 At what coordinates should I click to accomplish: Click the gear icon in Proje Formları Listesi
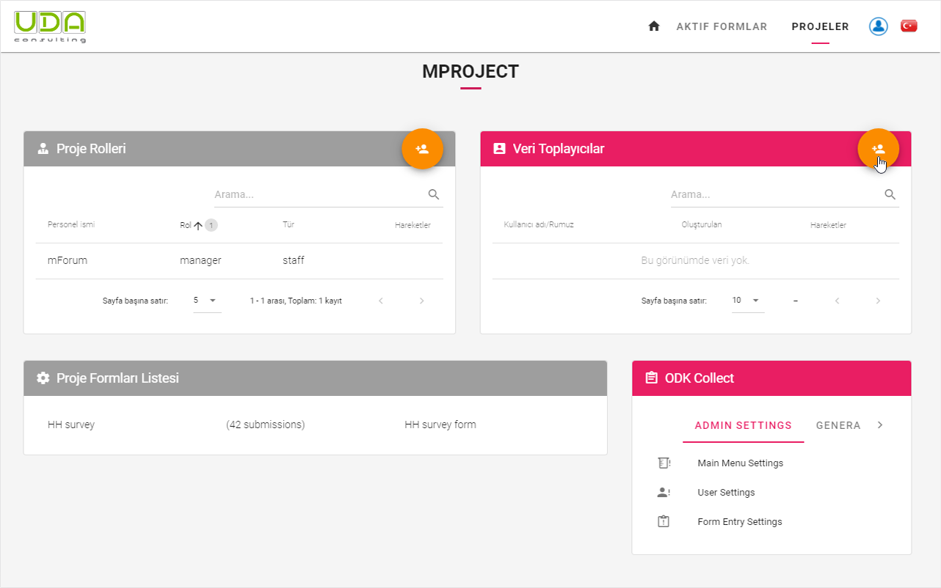point(43,378)
